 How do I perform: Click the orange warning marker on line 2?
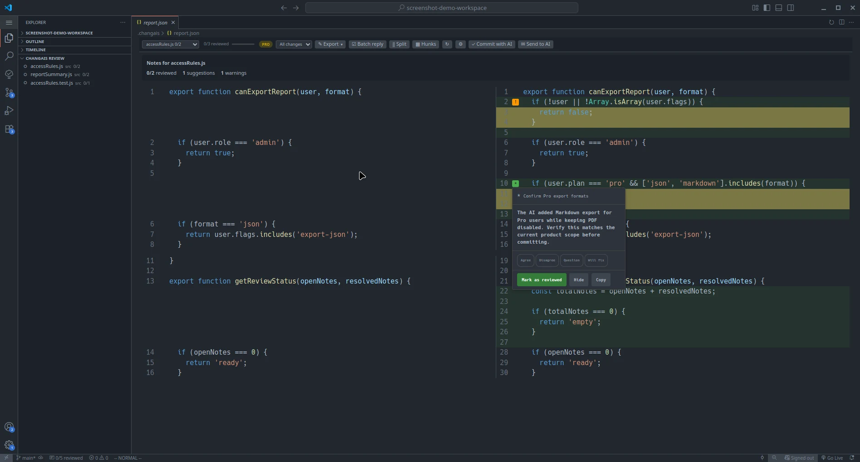click(x=516, y=102)
